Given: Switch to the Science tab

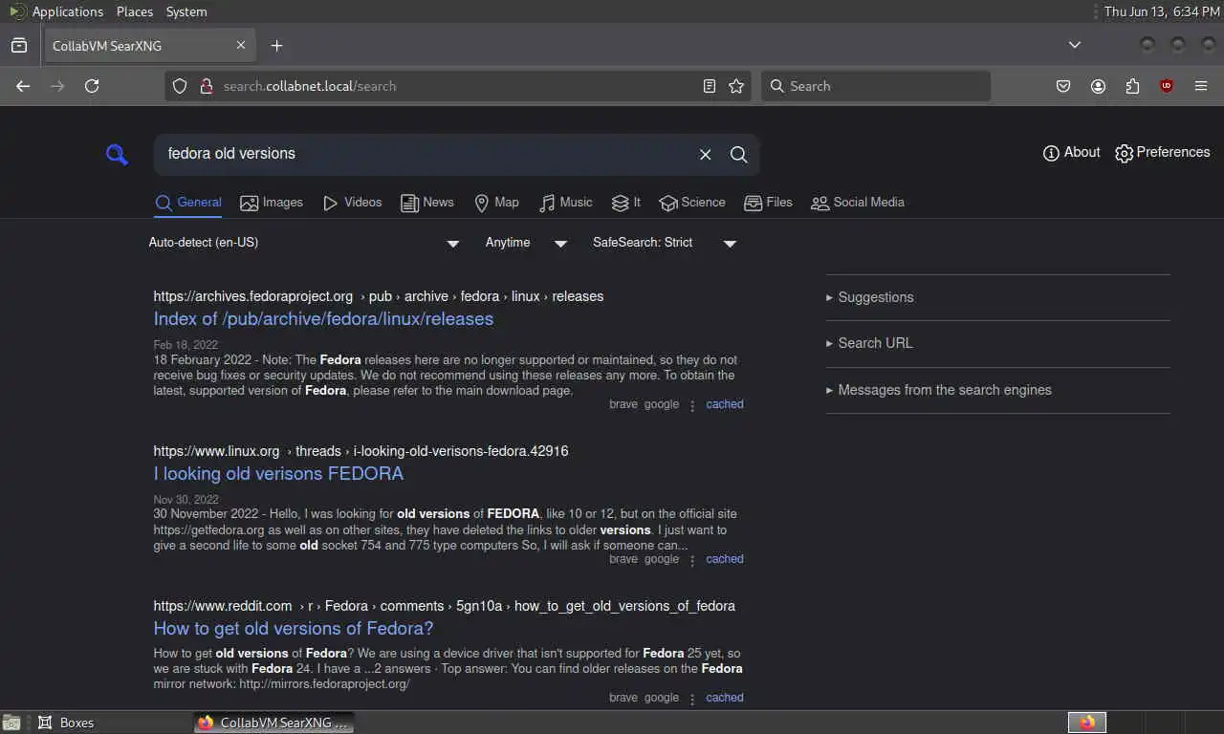Looking at the screenshot, I should pos(692,203).
